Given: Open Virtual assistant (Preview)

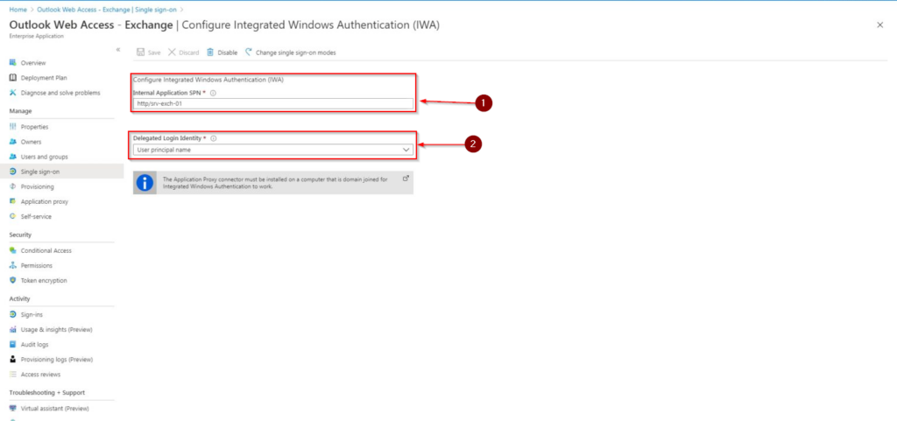Looking at the screenshot, I should coord(55,409).
